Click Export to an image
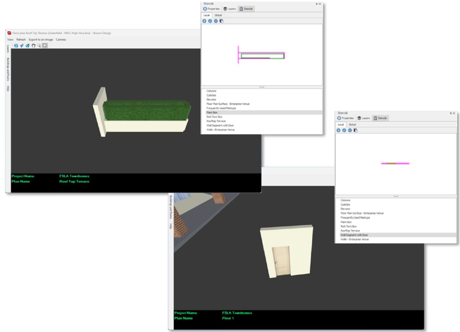The image size is (460, 332). 41,39
